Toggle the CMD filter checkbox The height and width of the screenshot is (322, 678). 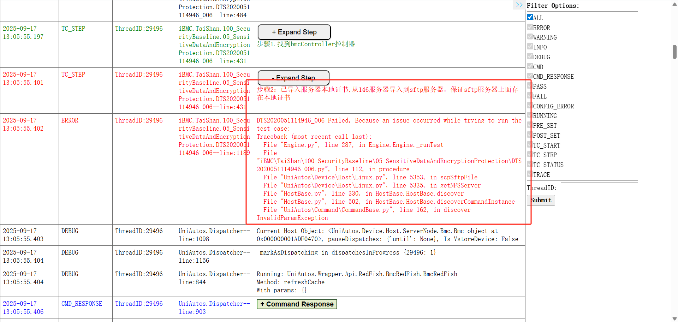coord(530,66)
